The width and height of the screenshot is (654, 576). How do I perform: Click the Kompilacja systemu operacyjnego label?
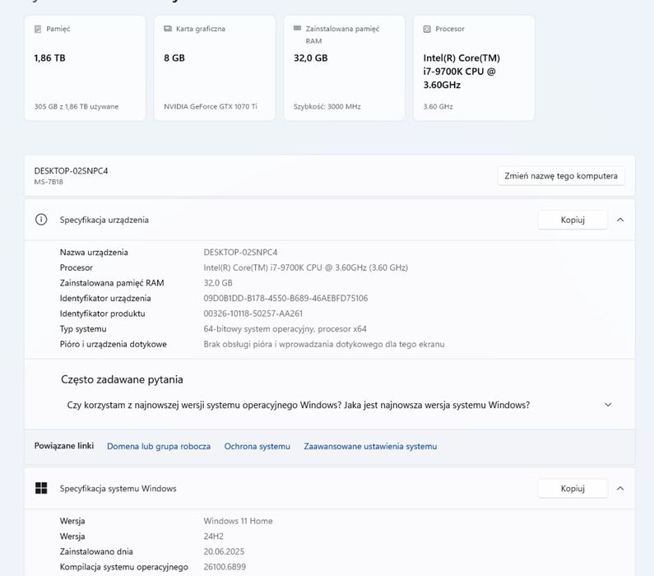[x=124, y=567]
